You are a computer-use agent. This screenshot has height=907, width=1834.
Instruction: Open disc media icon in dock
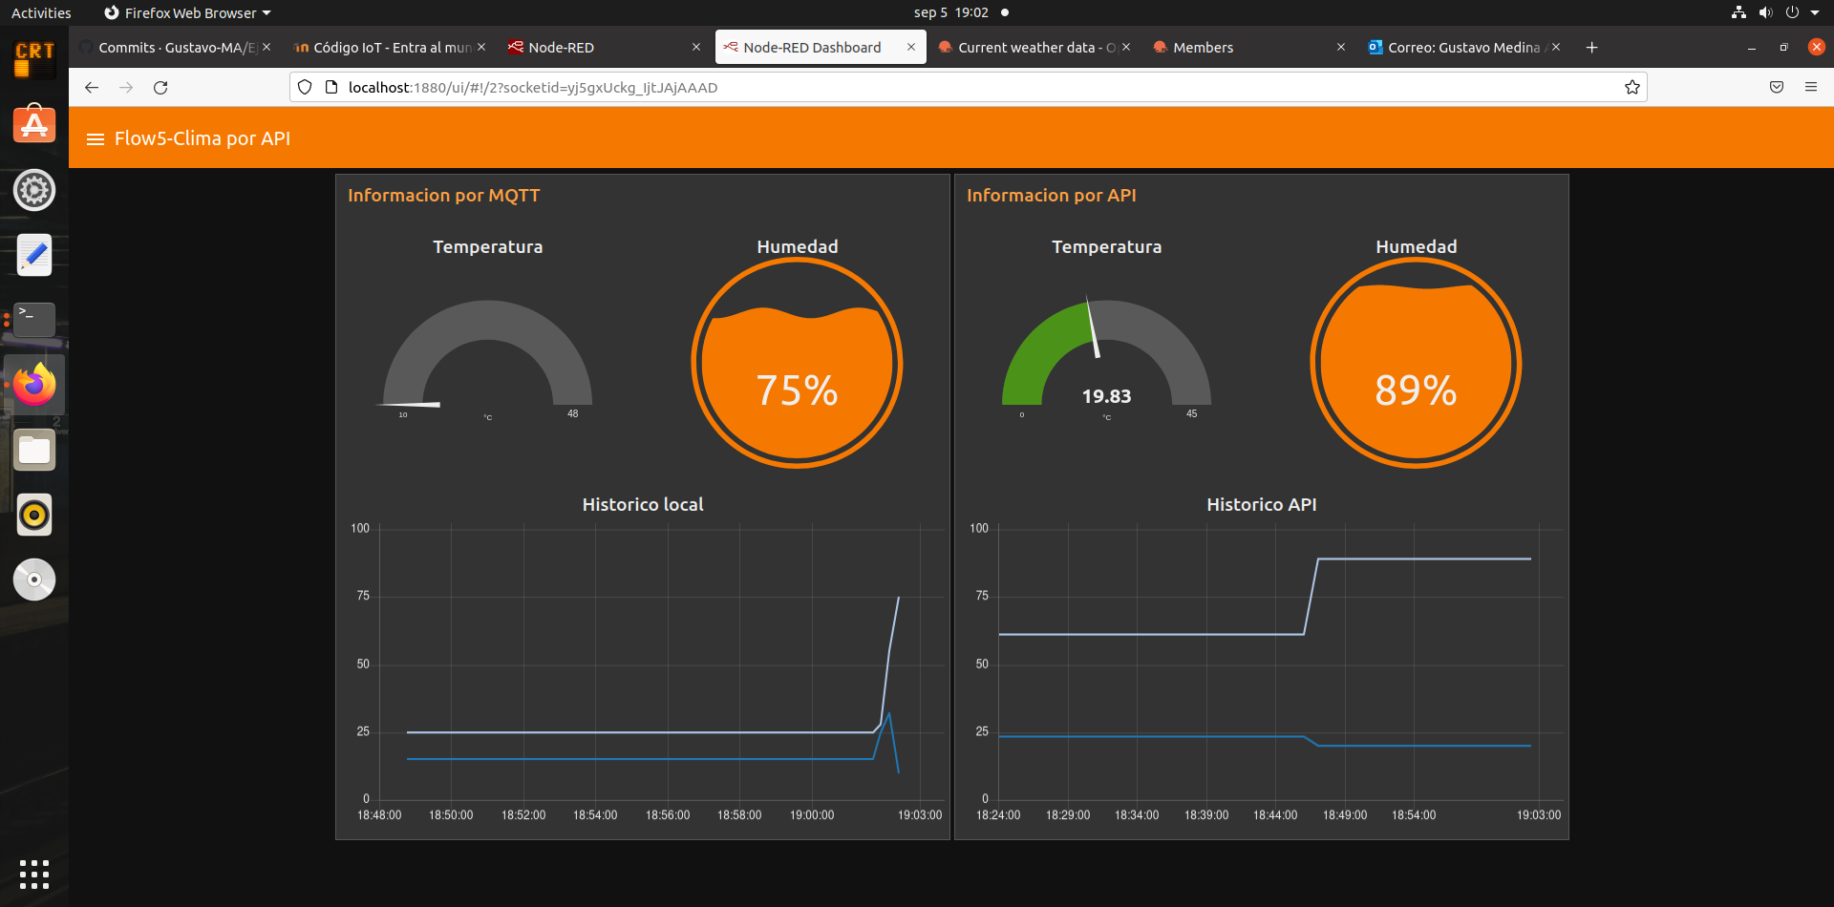34,580
